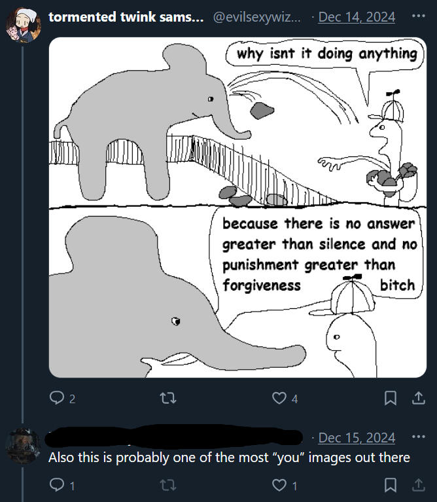Reply to the elephant comic tweet
The width and height of the screenshot is (437, 502).
click(56, 399)
